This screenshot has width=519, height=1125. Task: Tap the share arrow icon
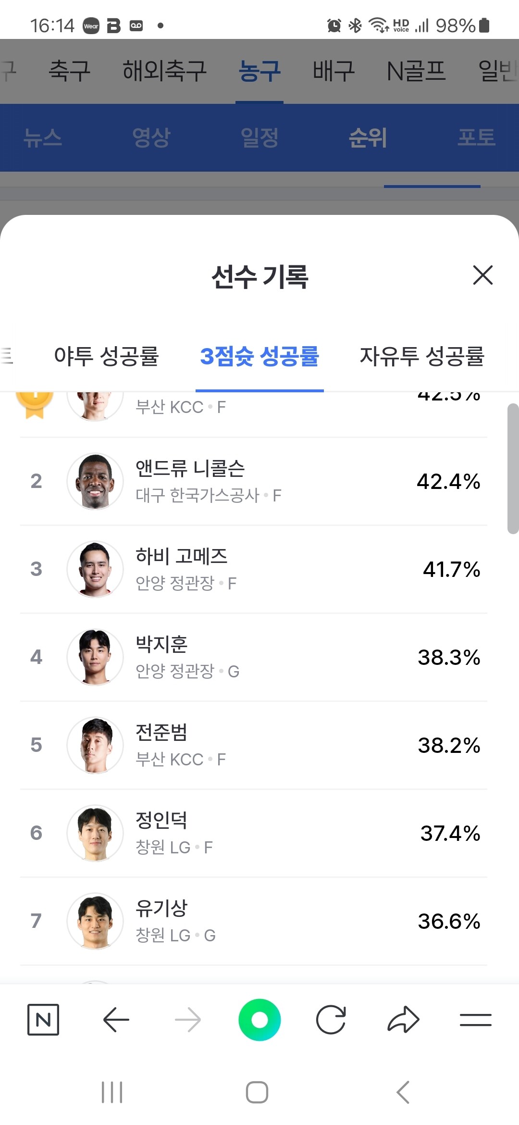(x=403, y=1019)
